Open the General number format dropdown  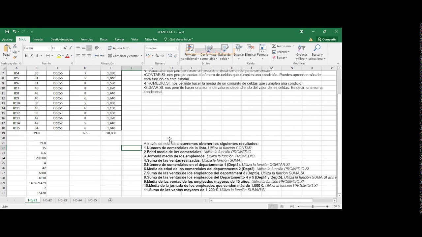pos(176,48)
